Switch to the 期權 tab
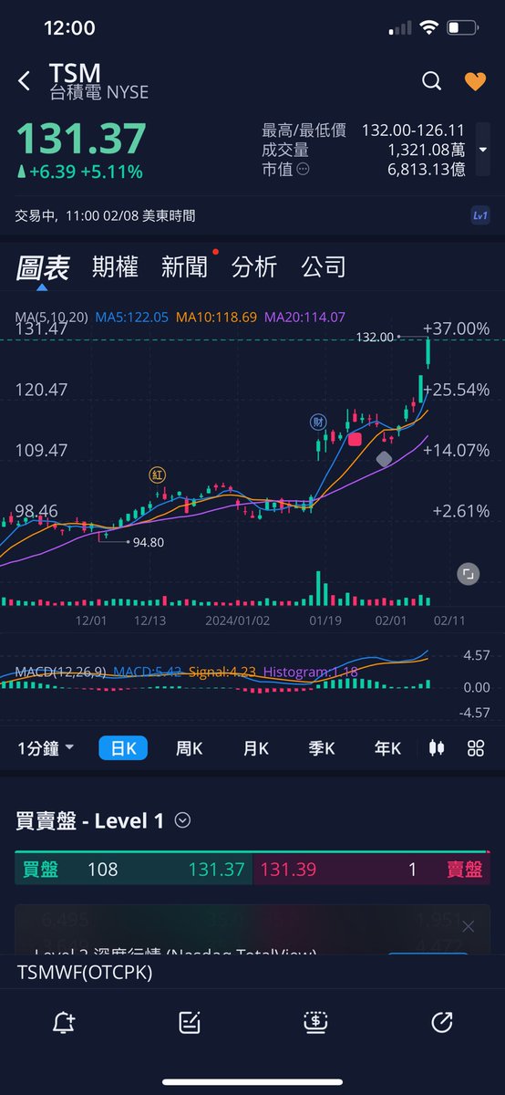This screenshot has height=1095, width=505. (x=115, y=267)
